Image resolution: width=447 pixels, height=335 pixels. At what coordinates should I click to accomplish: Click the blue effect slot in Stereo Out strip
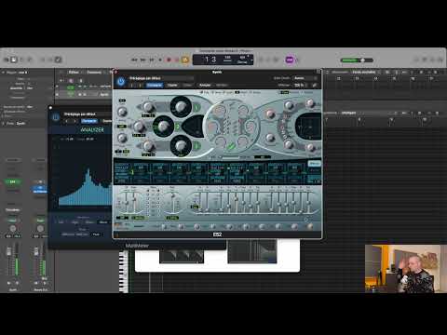click(40, 189)
